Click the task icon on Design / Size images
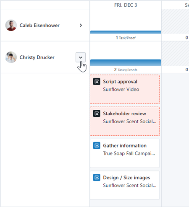189x207 pixels. pyautogui.click(x=97, y=178)
